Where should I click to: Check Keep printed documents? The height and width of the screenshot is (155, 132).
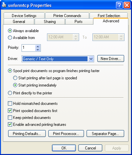pos(10,118)
